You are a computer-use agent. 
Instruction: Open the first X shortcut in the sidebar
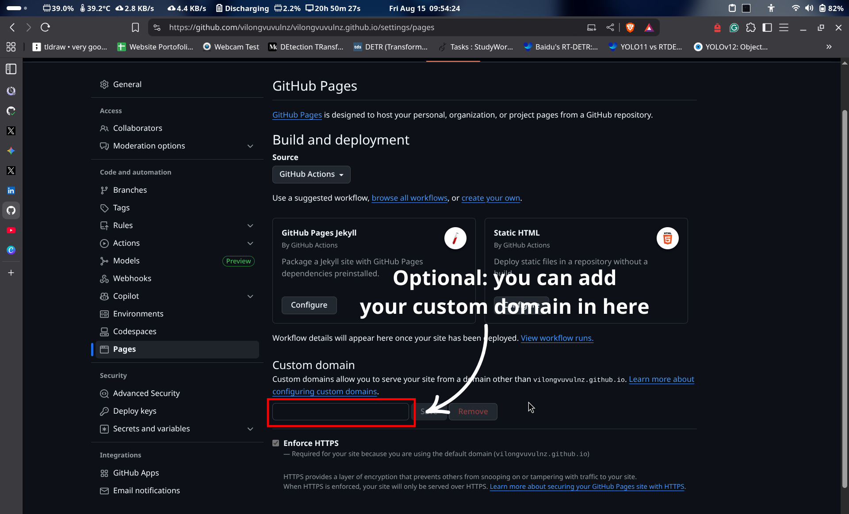click(x=11, y=131)
